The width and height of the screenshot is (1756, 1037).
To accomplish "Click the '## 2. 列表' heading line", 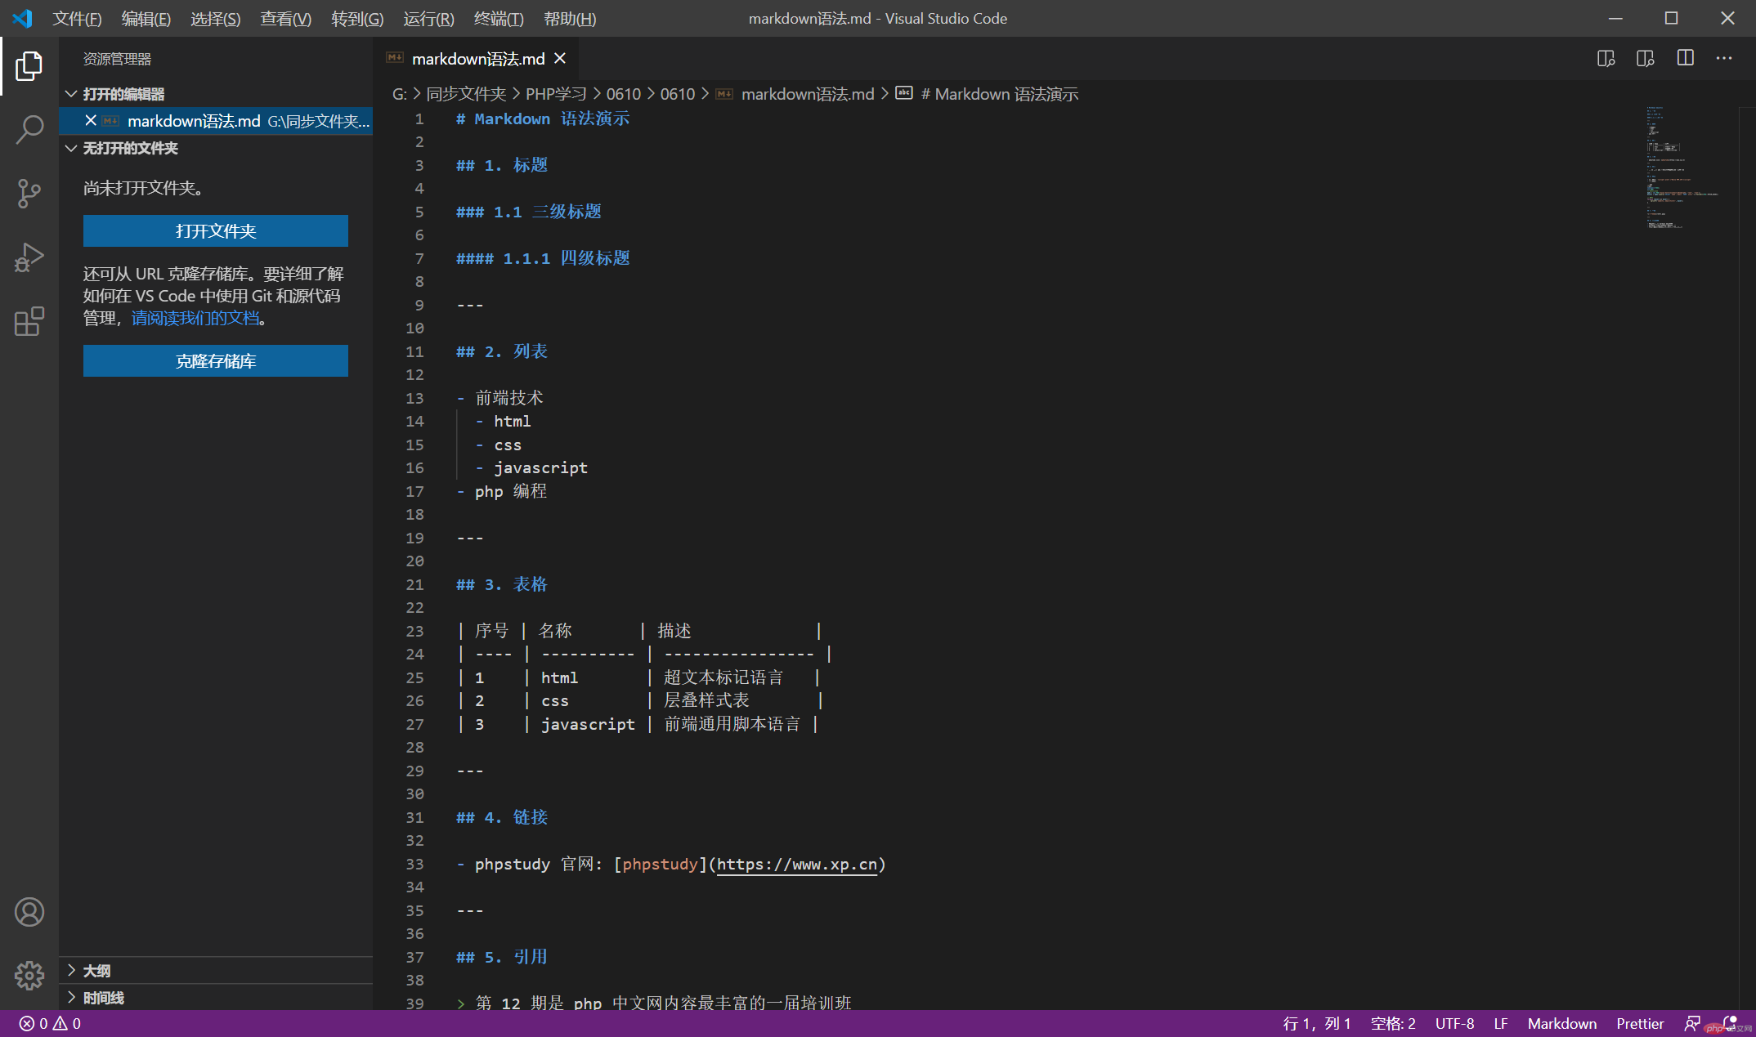I will pos(502,351).
